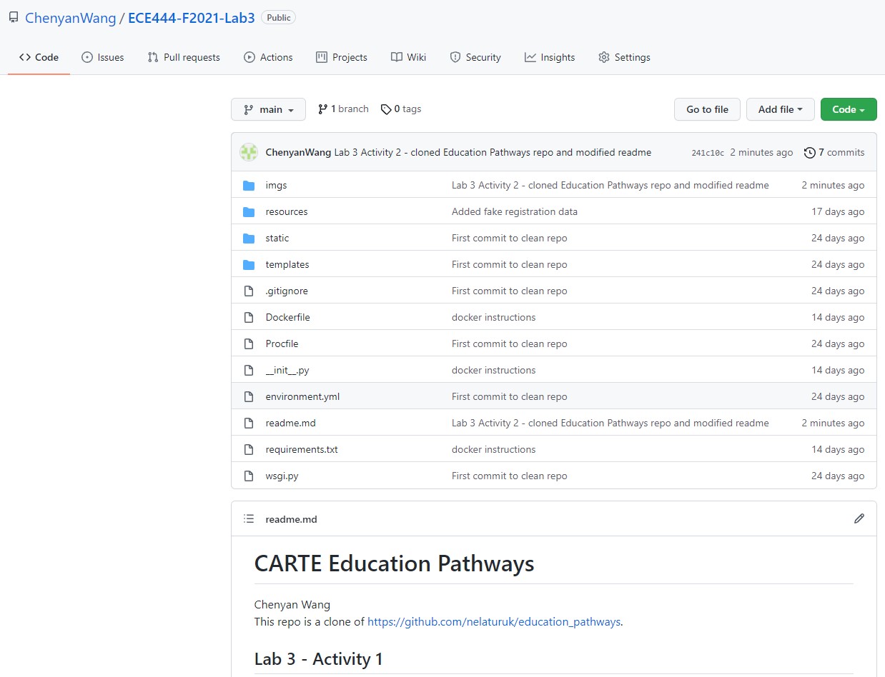Click the ChenyanWang avatar in commit bar
This screenshot has width=885, height=677.
click(x=249, y=152)
